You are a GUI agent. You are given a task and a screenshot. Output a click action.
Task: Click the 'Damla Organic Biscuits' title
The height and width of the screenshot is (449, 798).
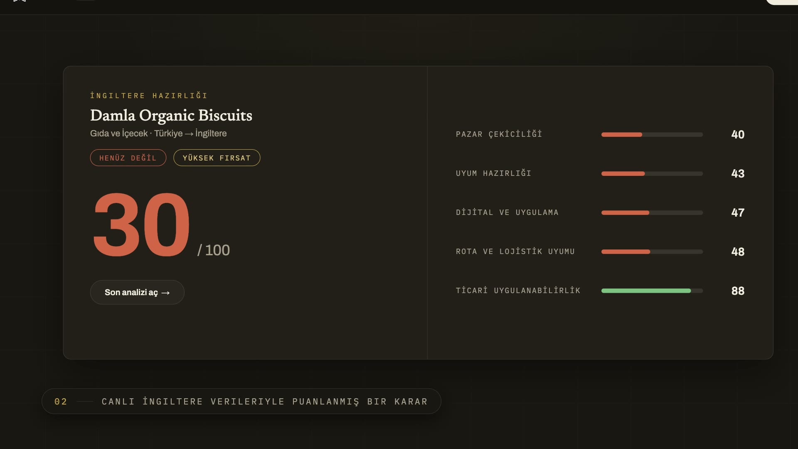171,116
